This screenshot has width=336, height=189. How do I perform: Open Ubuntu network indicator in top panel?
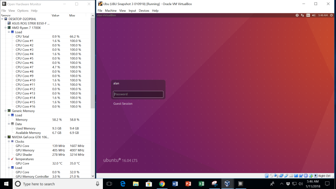click(x=302, y=15)
